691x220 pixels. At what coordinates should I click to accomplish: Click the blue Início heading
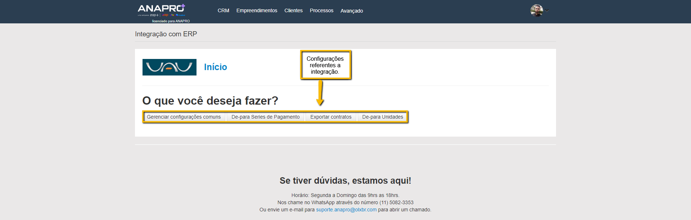215,67
